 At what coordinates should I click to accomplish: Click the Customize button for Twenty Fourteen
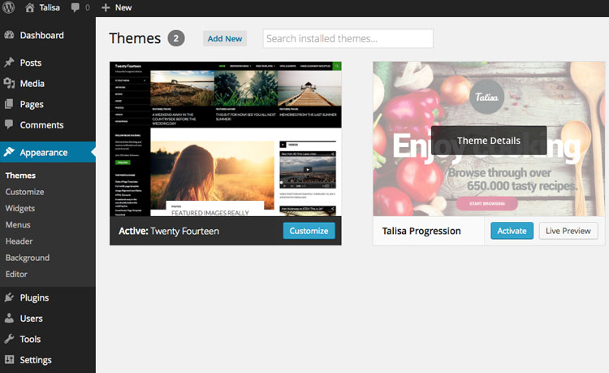[x=309, y=231]
